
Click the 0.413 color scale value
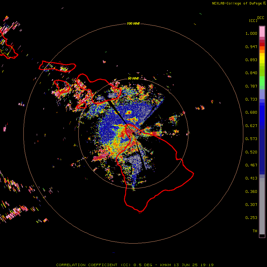(x=251, y=178)
